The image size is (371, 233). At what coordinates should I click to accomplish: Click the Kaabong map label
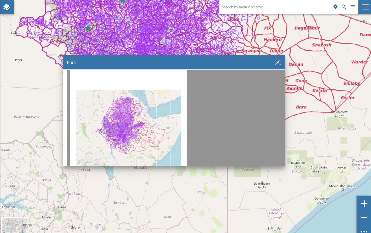[x=42, y=147]
